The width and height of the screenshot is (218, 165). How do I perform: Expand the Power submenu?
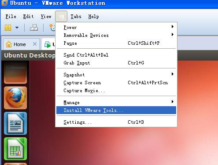click(x=116, y=27)
